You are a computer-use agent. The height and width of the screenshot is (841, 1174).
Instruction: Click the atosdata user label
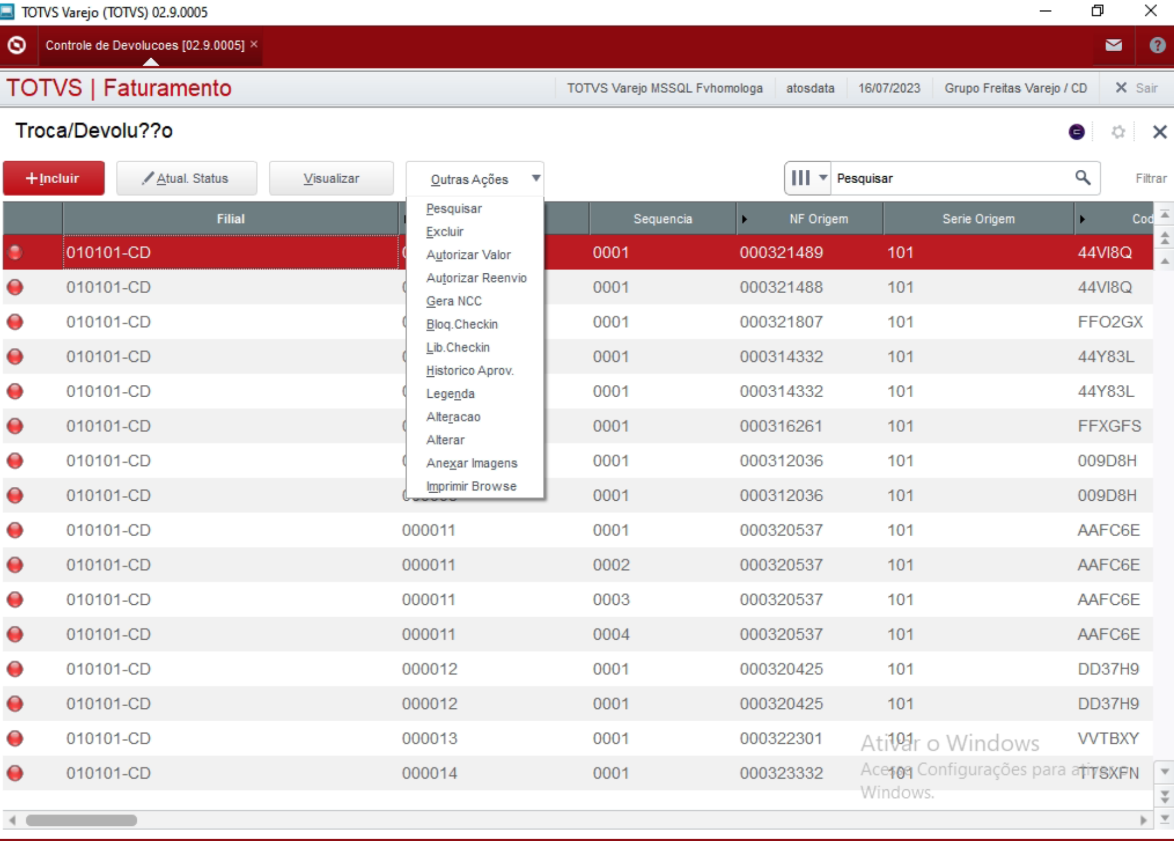(810, 88)
